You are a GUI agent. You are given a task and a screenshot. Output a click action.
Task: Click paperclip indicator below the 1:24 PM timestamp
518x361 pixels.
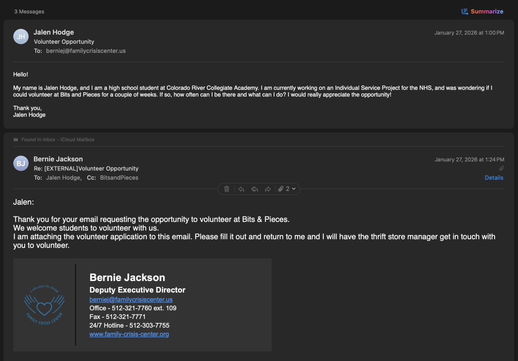[x=501, y=168]
